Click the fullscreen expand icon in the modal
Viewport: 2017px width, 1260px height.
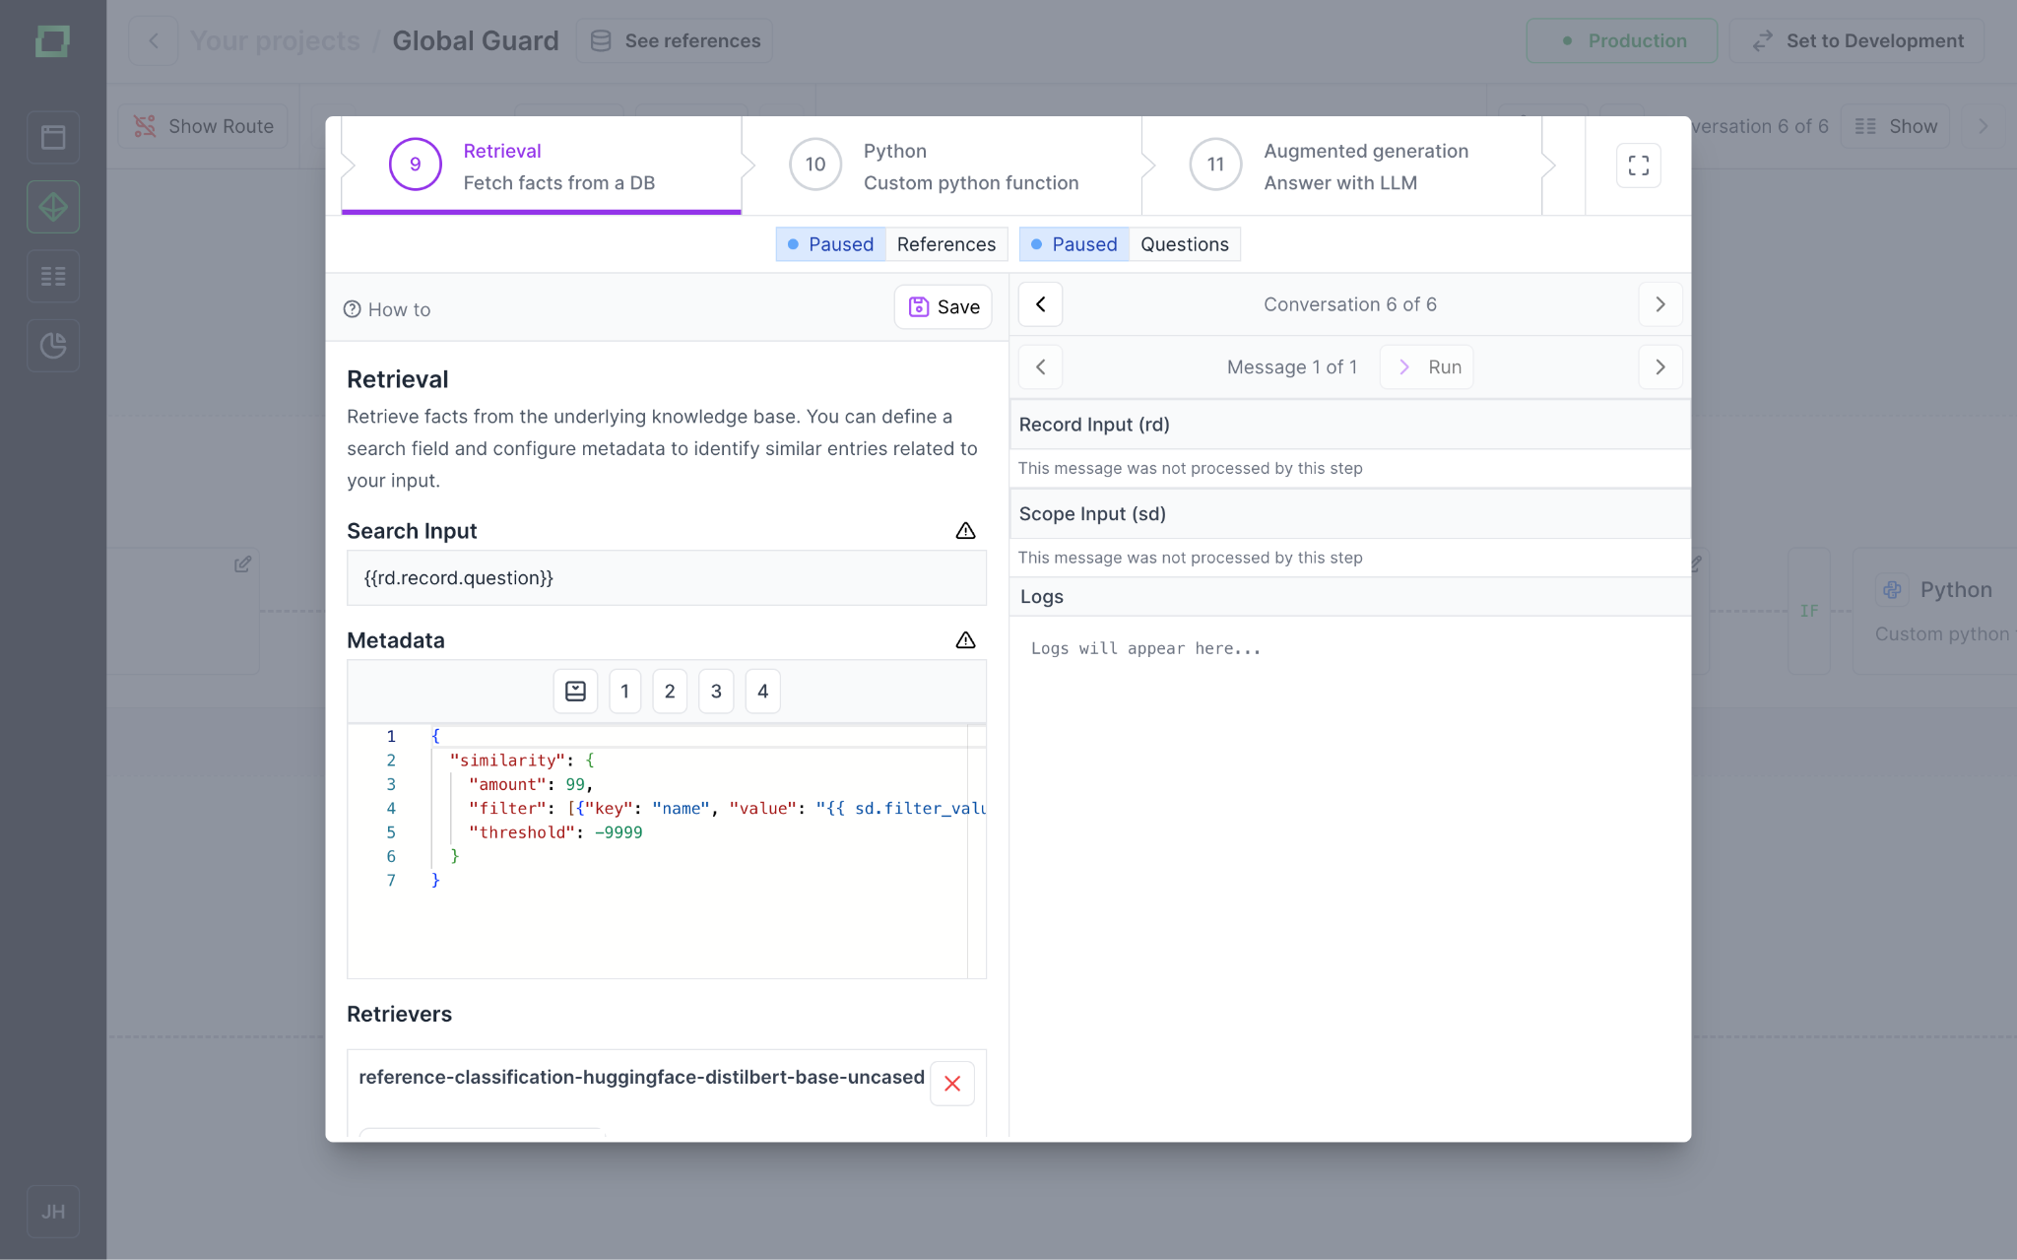pos(1638,166)
